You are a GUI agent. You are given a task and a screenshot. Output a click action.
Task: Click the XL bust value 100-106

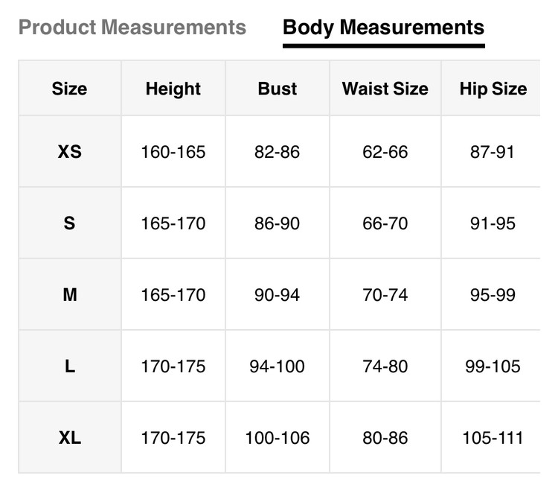point(277,438)
